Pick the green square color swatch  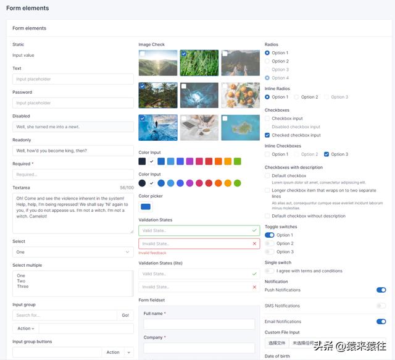[237, 161]
